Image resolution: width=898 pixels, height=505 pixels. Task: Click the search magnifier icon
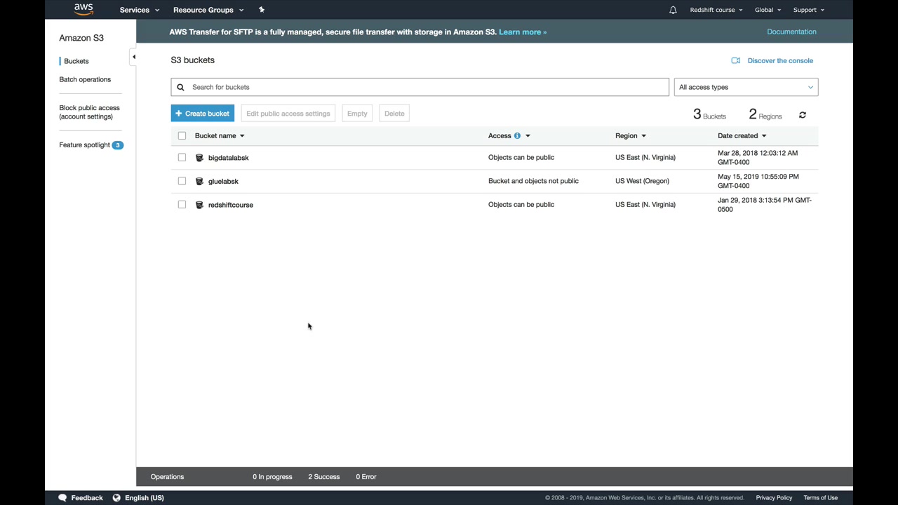pos(180,87)
